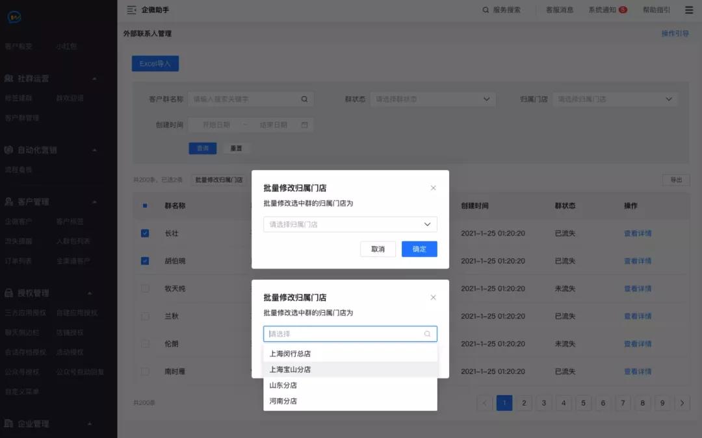Open the calendar icon next to 创建时间
Viewport: 702px width, 438px height.
[x=304, y=125]
